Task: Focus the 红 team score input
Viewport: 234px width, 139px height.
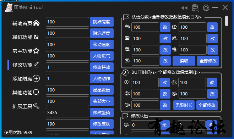Action: coord(192,27)
